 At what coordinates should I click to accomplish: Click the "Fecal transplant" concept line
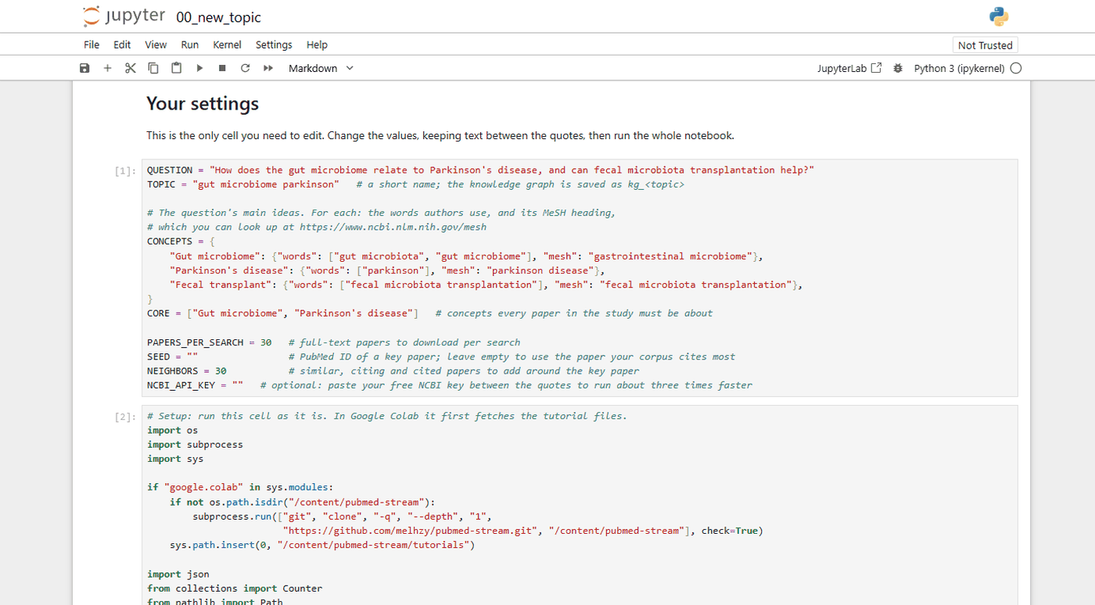pyautogui.click(x=486, y=285)
